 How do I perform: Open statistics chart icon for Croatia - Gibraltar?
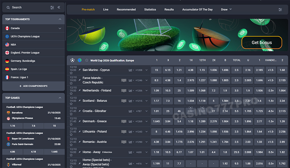point(131,111)
